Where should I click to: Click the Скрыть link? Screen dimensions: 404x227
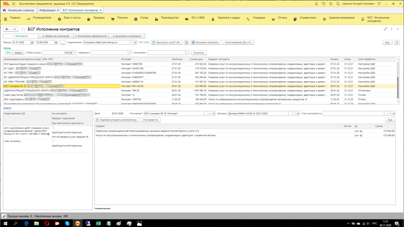click(7, 108)
